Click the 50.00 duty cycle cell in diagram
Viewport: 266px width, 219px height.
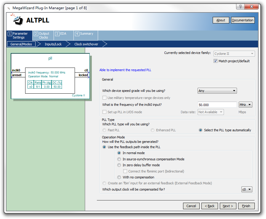(57, 87)
